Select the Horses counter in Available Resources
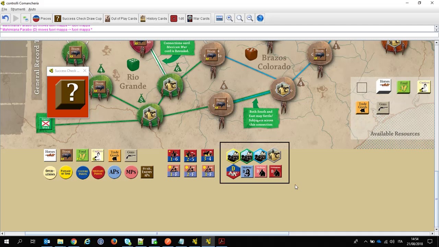This screenshot has width=439, height=247. [384, 86]
